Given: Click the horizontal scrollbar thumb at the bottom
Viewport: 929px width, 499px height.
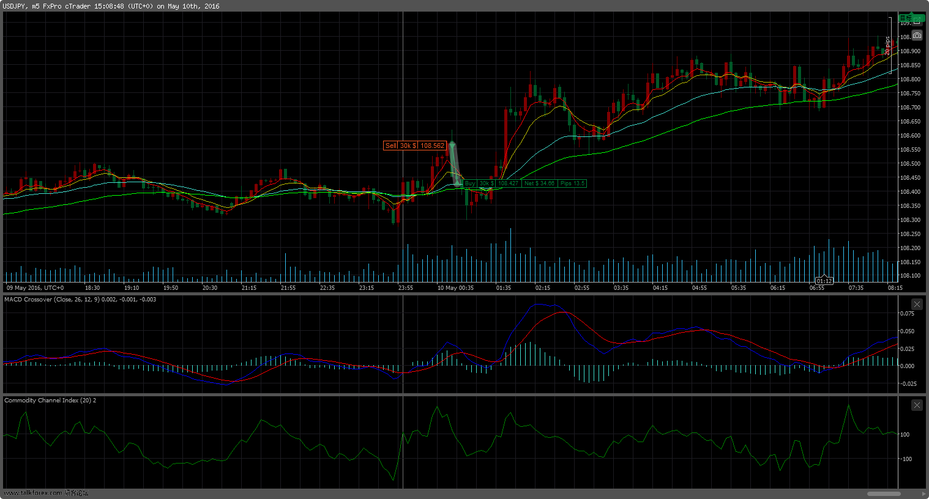Looking at the screenshot, I should coord(884,493).
